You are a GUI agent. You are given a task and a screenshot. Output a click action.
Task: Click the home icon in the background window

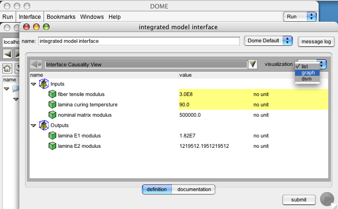click(x=7, y=69)
